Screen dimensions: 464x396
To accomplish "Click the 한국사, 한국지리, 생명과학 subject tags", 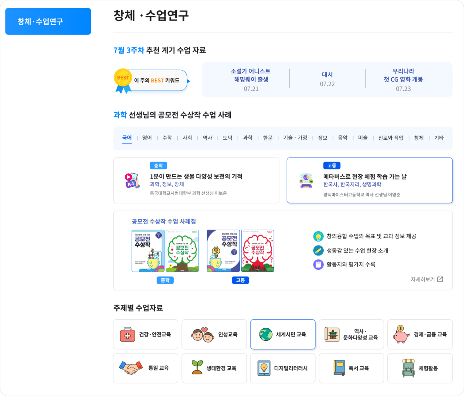I will point(352,184).
